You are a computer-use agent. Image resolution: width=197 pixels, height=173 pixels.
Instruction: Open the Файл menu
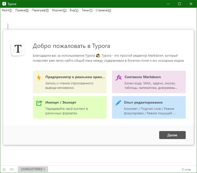[7, 10]
